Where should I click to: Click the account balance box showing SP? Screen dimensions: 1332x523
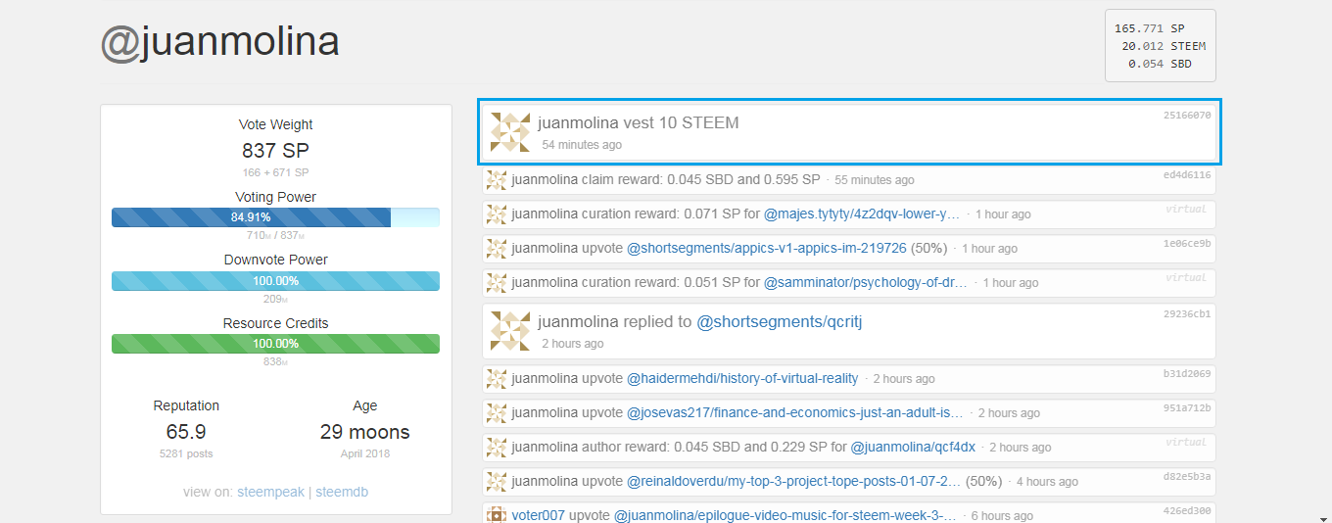point(1161,46)
